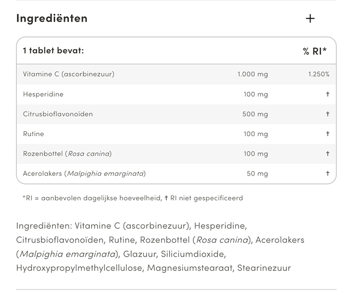The width and height of the screenshot is (350, 296).
Task: Select the Rozenbottel (Rosa canina) row label
Action: click(68, 153)
